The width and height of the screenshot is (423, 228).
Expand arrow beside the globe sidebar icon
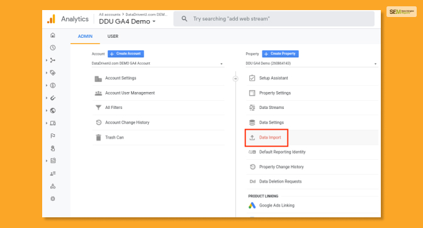[47, 111]
